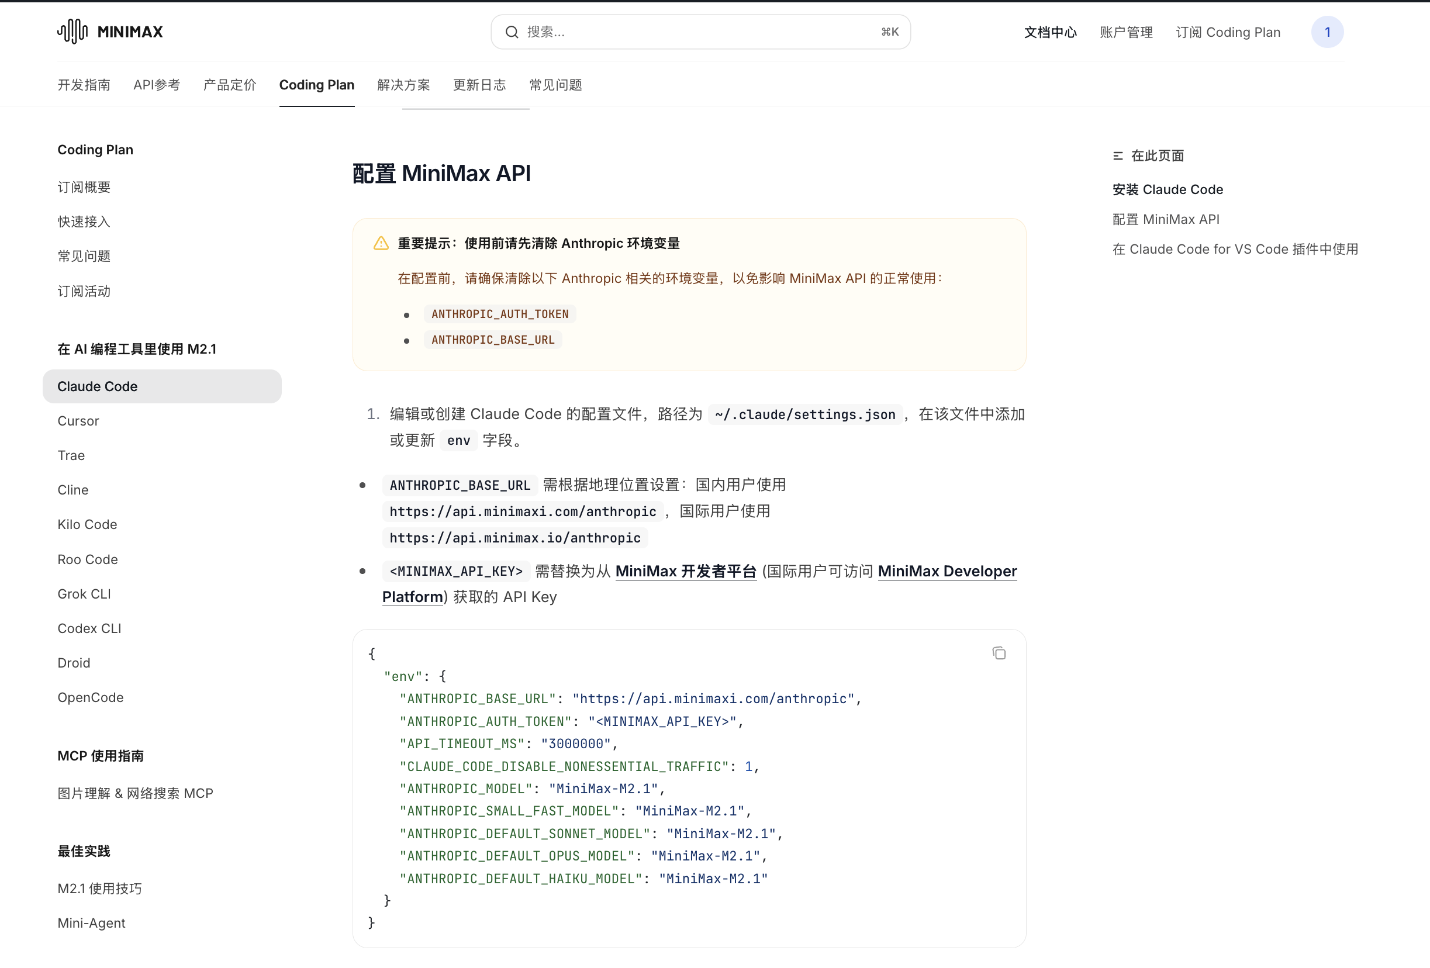Screen dimensions: 1430x968
Task: Jump to VS Code 插件中使用 section
Action: (1234, 249)
